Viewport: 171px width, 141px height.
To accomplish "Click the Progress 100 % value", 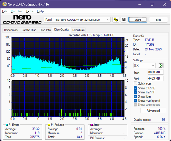I will tap(161, 129).
